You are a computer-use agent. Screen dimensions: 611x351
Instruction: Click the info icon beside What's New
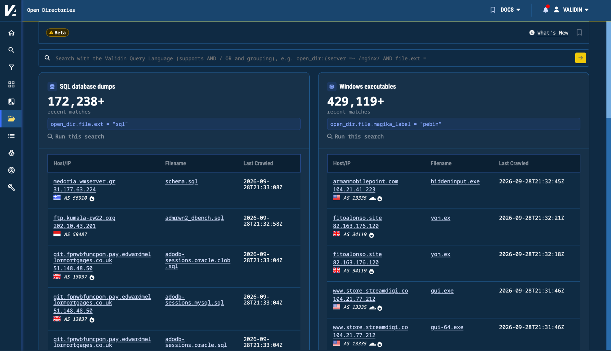click(532, 33)
